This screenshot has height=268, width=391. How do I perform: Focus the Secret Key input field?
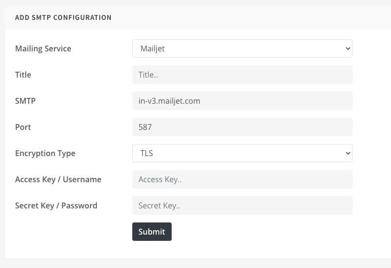(242, 205)
